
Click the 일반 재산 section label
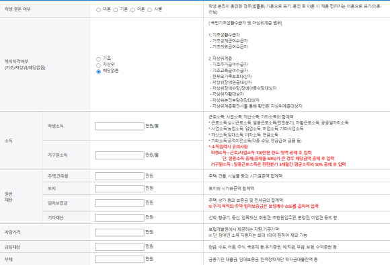(9, 197)
